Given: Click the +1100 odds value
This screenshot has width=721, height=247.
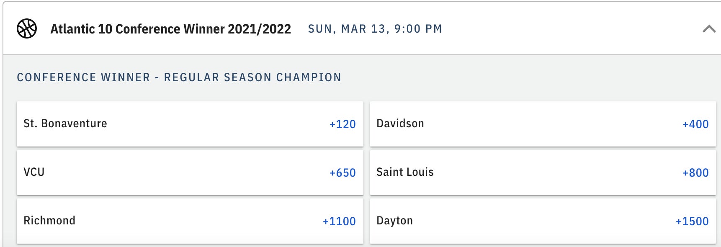Looking at the screenshot, I should coord(339,221).
